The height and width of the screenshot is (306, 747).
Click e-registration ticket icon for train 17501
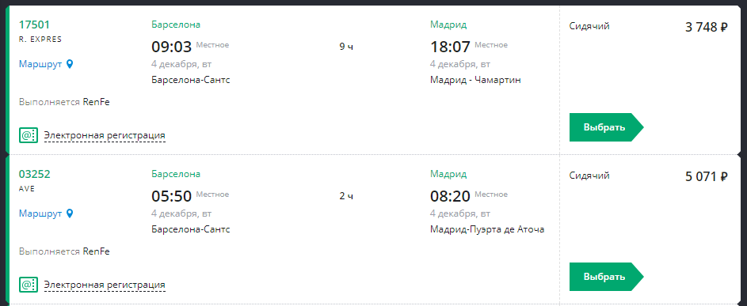point(28,135)
